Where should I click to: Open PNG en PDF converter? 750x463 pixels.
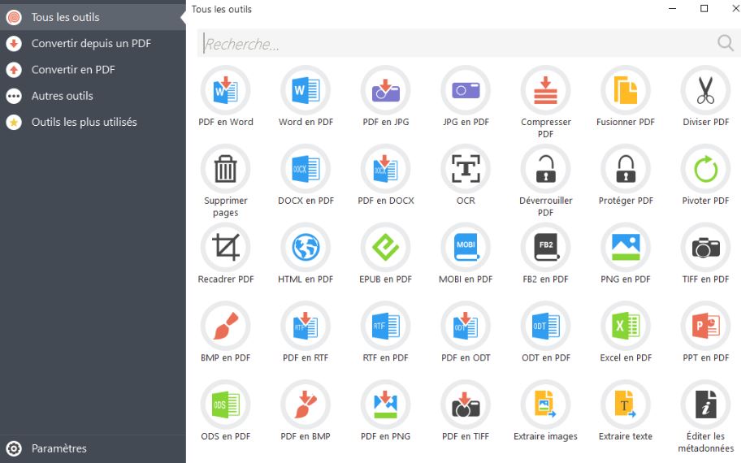(626, 247)
